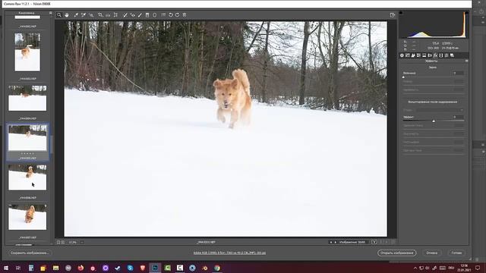Open the Effects panel flyout menu

466,61
